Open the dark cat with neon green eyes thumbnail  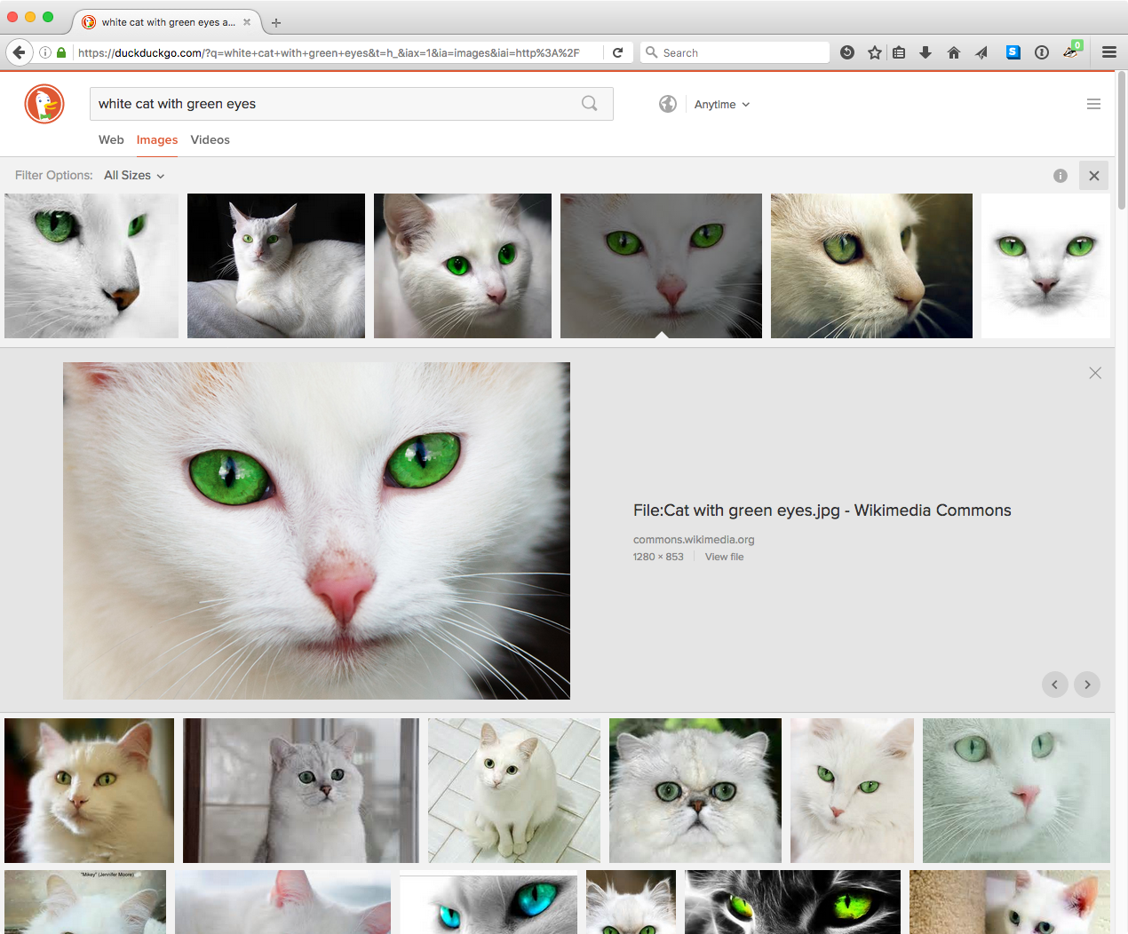coord(792,902)
